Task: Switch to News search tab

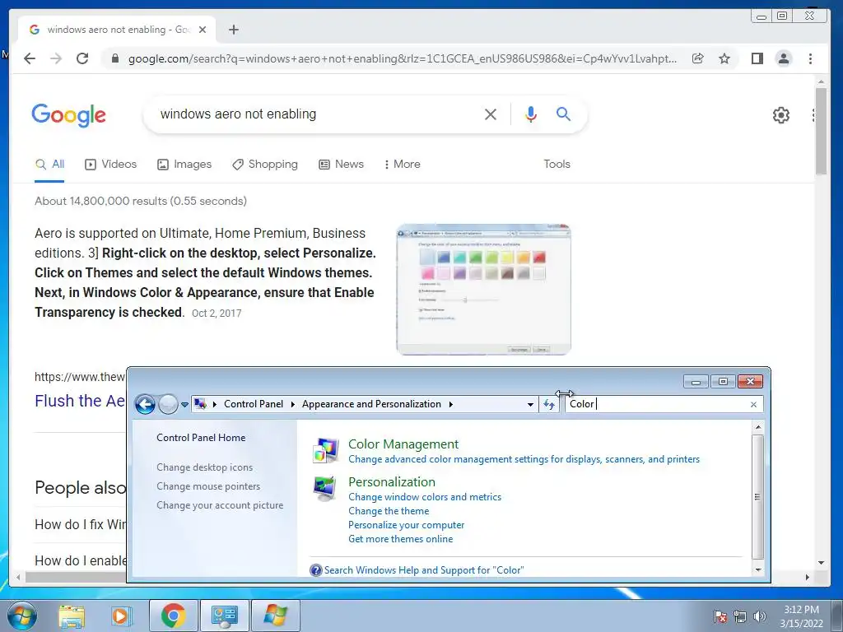Action: pos(341,165)
